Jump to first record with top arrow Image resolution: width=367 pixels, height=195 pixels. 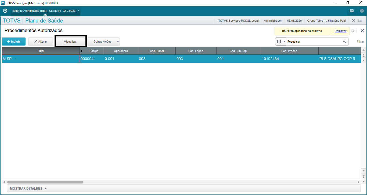click(x=364, y=50)
